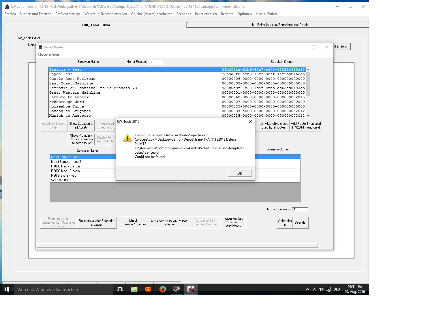Open File Explorer from the taskbar
The image size is (443, 332).
[134, 289]
